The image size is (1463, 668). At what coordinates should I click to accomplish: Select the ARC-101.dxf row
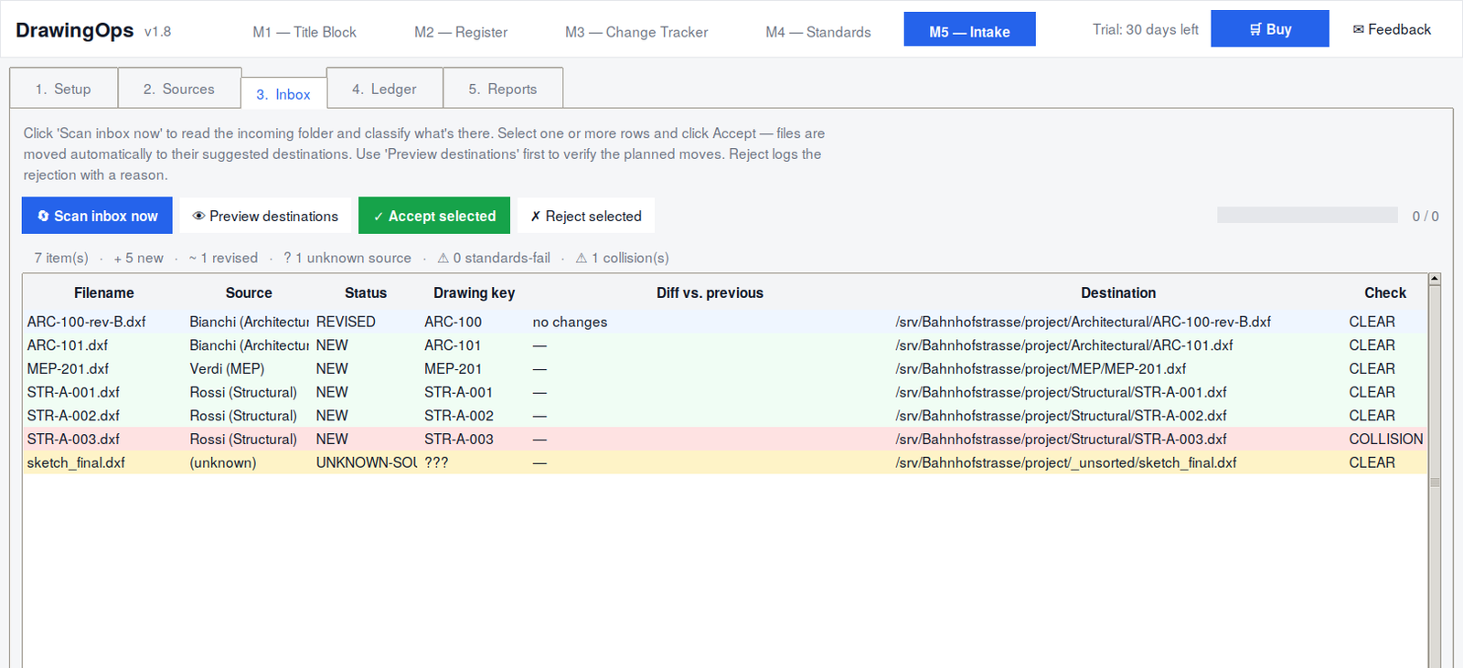tap(724, 345)
